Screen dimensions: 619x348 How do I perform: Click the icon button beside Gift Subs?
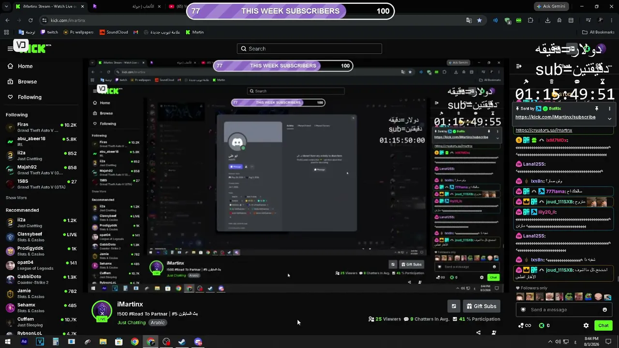(x=454, y=306)
